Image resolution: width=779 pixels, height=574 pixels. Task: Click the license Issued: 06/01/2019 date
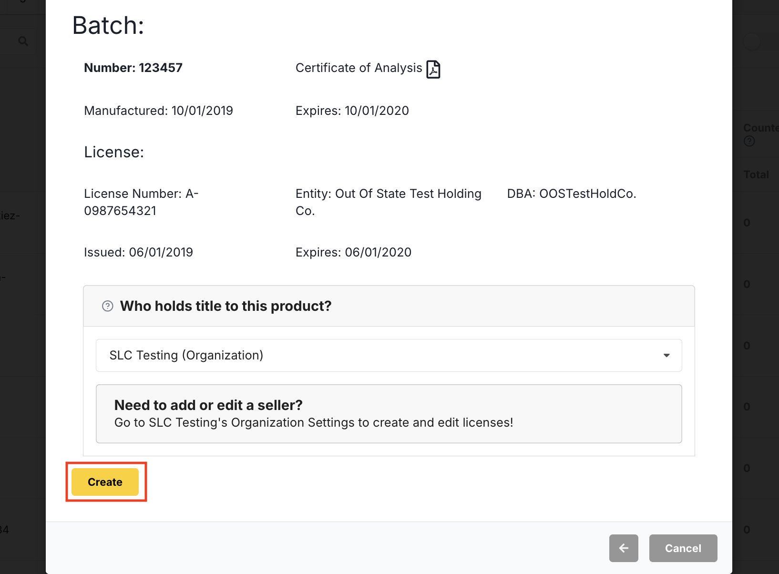[138, 253]
